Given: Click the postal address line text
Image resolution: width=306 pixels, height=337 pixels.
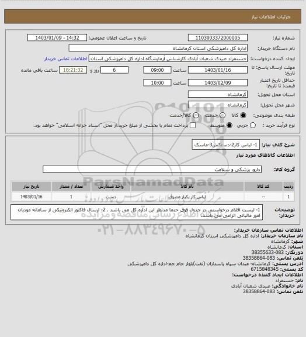Looking at the screenshot, I should pos(199,263).
